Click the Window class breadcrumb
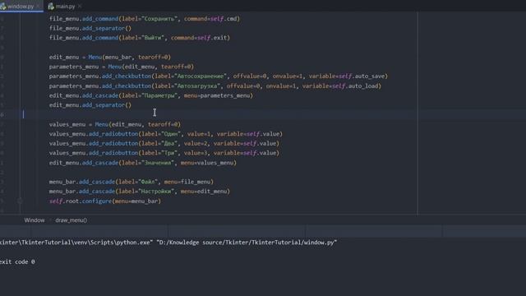 (35, 220)
